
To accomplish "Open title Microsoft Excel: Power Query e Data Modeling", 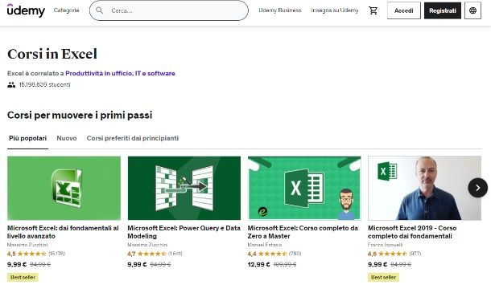I will (x=184, y=232).
